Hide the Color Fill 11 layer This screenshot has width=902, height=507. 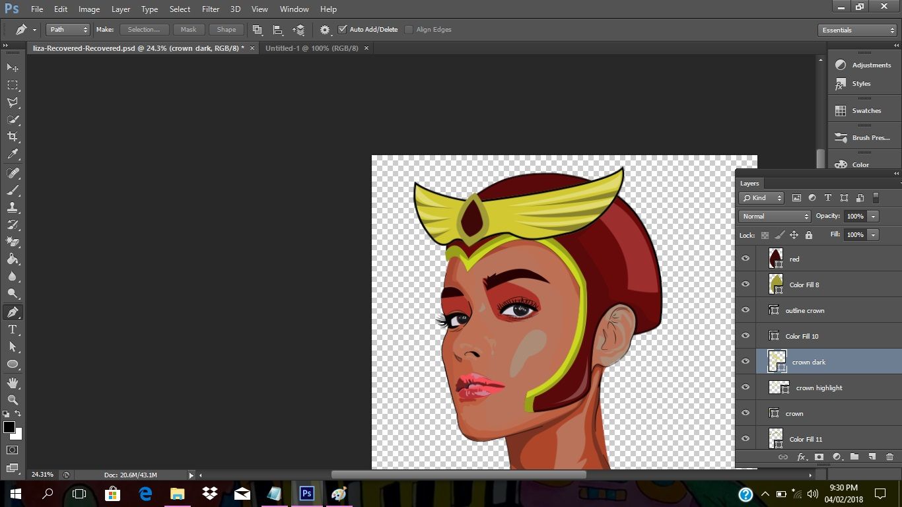[x=746, y=439]
